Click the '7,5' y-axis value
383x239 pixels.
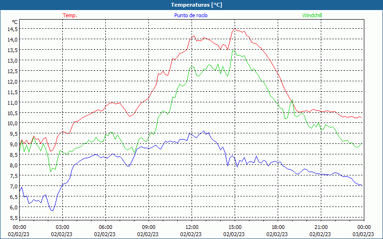click(14, 175)
